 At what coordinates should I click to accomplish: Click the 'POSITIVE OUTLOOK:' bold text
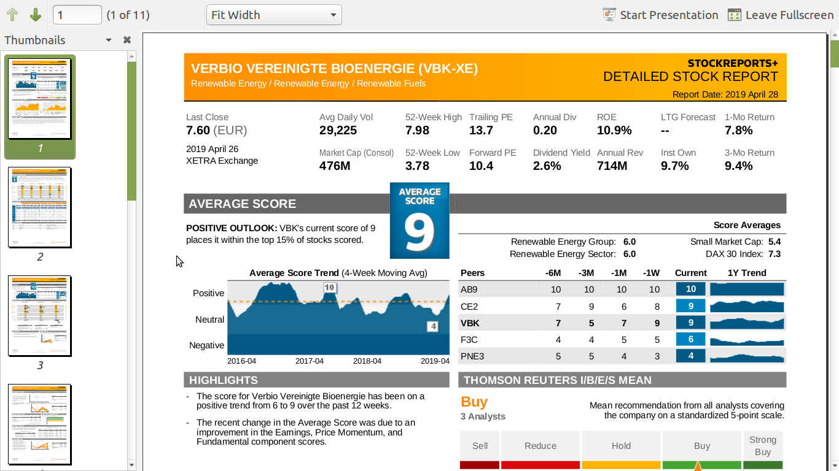232,228
